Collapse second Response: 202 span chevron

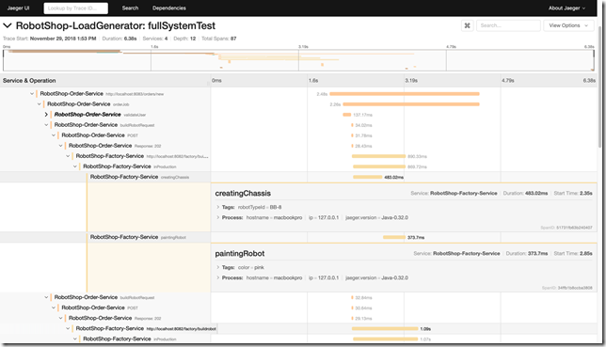[x=60, y=318]
